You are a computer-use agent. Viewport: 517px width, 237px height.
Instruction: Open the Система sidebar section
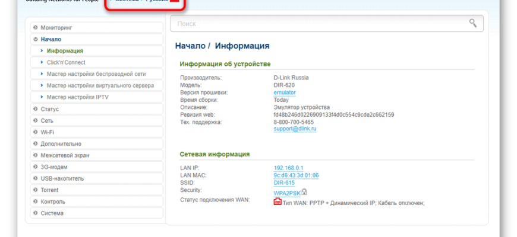click(97, 213)
